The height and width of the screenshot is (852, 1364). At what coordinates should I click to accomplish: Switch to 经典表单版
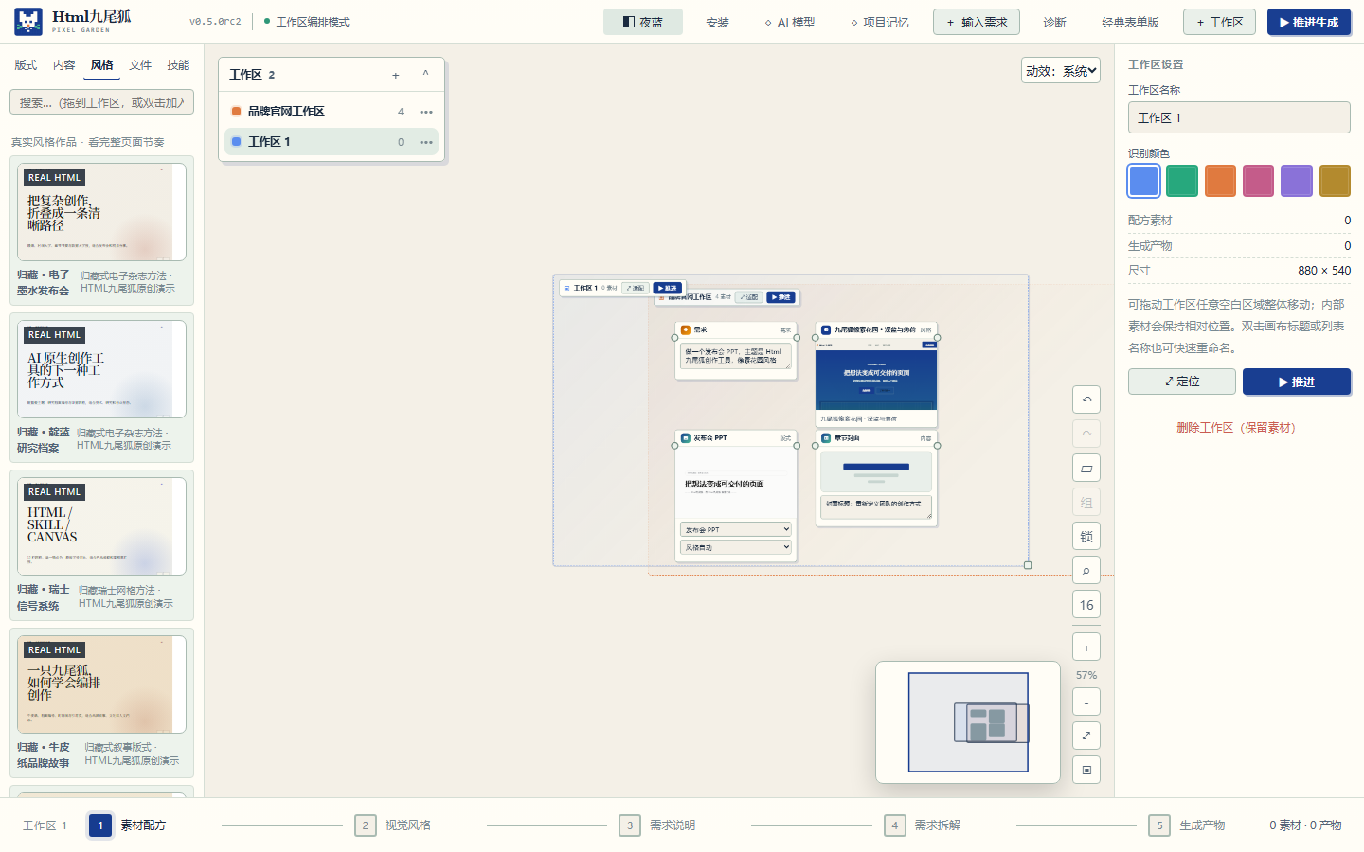click(1130, 22)
